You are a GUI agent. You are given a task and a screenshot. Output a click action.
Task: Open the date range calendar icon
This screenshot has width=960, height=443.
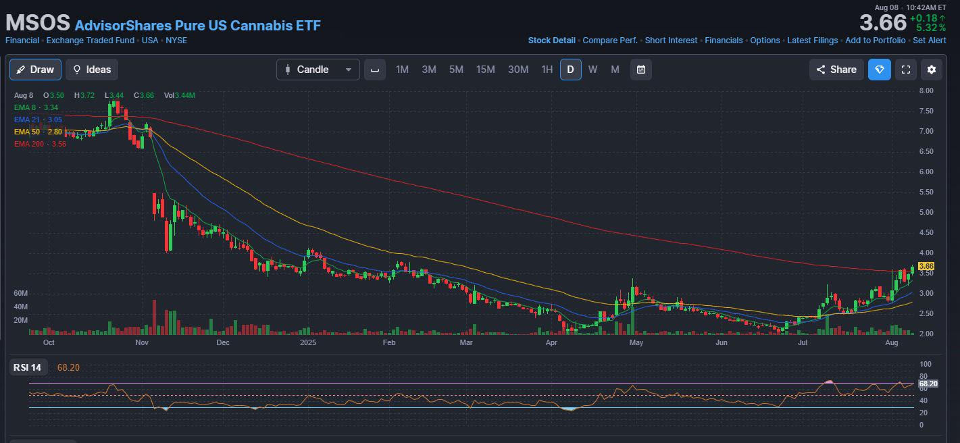click(641, 70)
